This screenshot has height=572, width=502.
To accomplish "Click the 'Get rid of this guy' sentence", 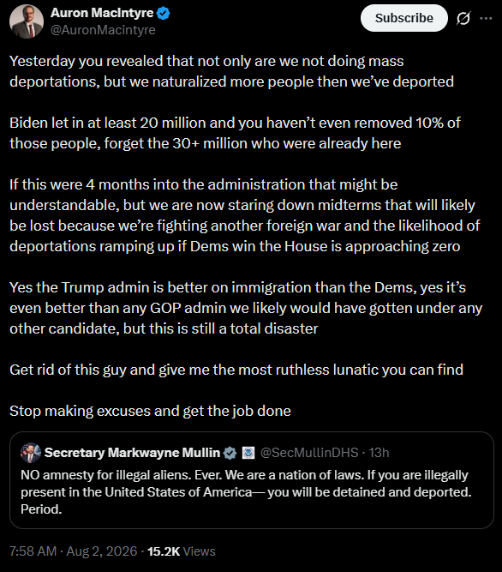I will tap(236, 370).
